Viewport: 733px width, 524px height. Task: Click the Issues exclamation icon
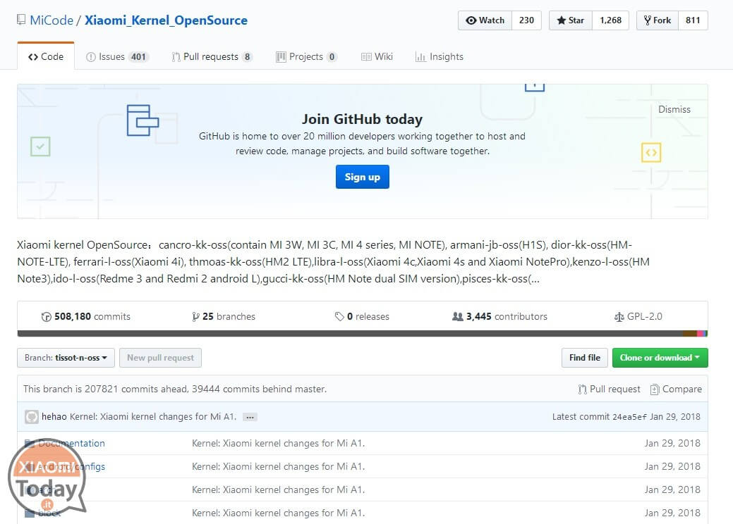[x=91, y=57]
